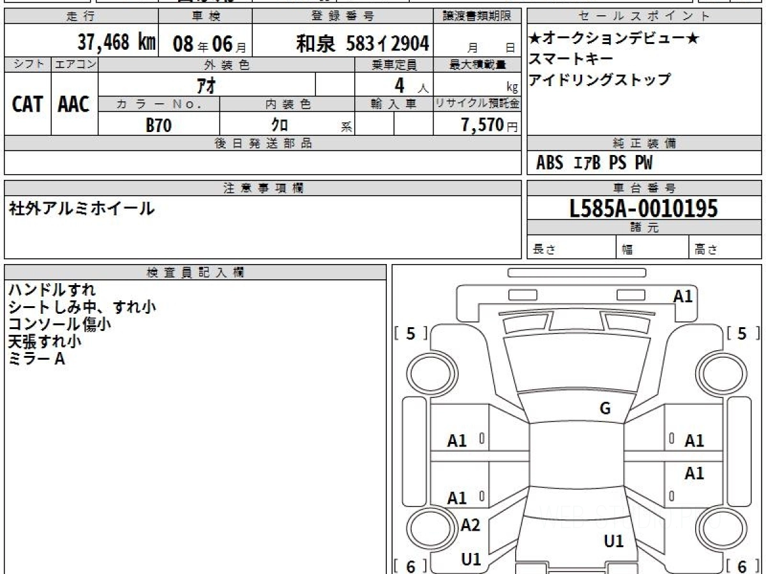Select the 高さ dimension cell
The width and height of the screenshot is (766, 574).
coord(725,247)
